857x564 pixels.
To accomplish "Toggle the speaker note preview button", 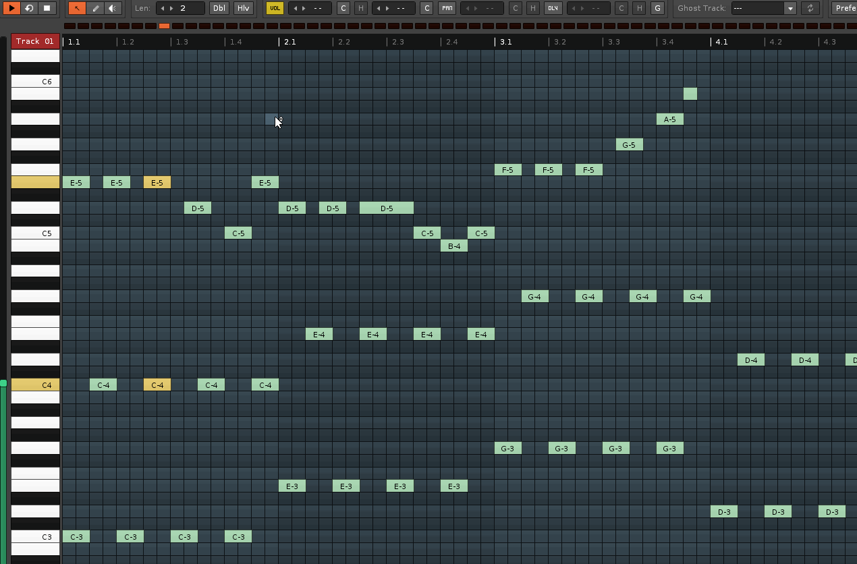I will coord(113,8).
